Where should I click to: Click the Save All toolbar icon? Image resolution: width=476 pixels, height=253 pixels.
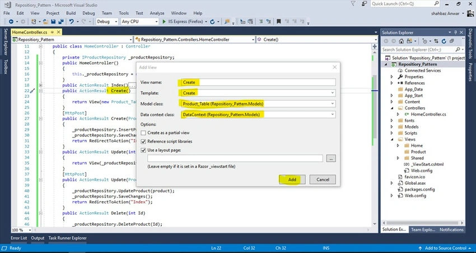61,21
